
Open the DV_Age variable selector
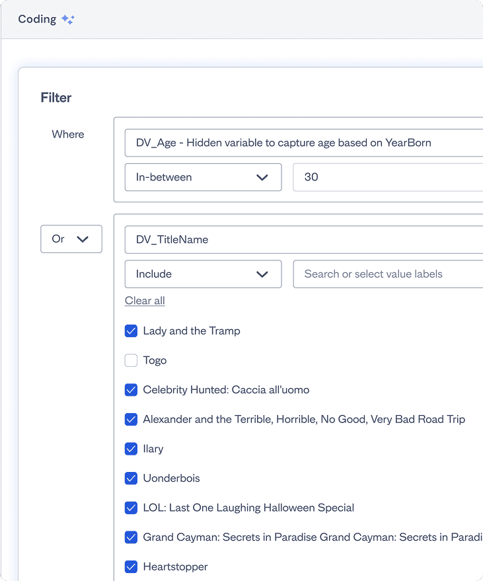point(304,143)
